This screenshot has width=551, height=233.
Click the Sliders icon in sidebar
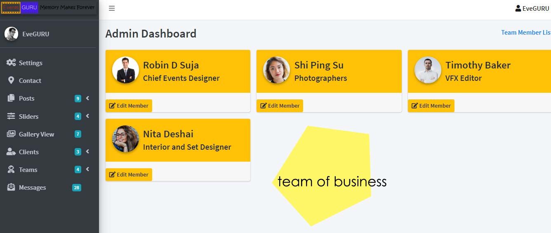click(11, 116)
